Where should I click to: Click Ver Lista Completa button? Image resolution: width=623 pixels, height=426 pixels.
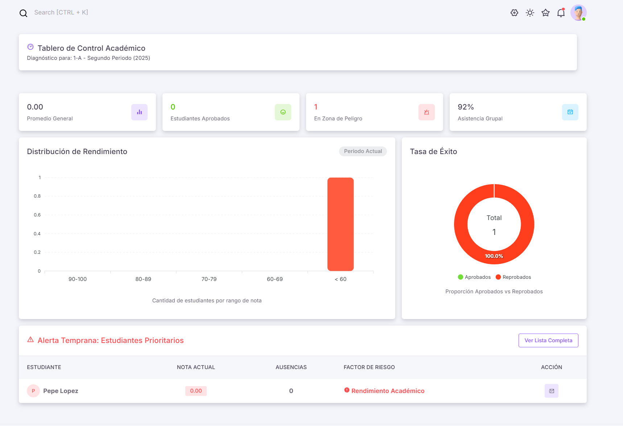548,340
